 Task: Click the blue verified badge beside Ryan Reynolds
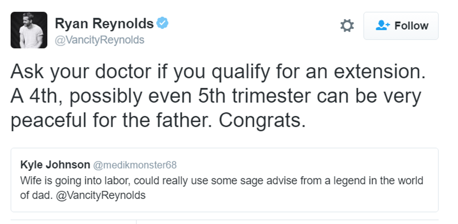162,23
